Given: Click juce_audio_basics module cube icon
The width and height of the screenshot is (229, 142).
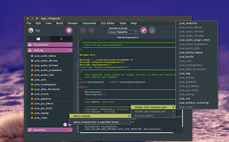Looking at the screenshot, I should point(32,56).
